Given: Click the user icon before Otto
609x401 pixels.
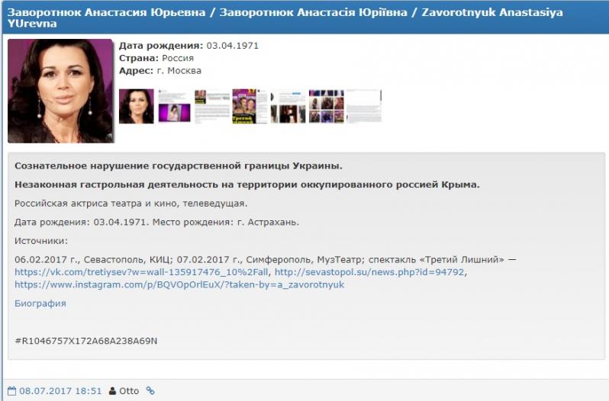Looking at the screenshot, I should pyautogui.click(x=112, y=391).
